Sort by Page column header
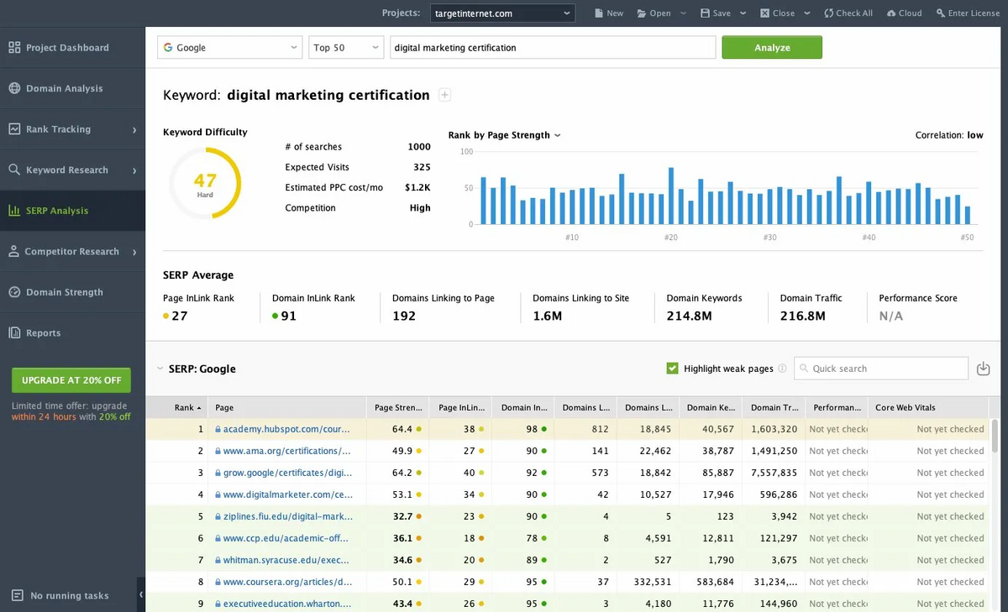 click(286, 407)
